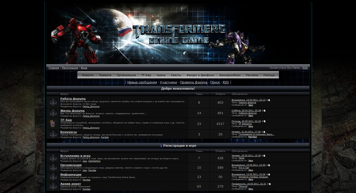Image resolution: width=356 pixels, height=193 pixels.
Task: Go to last post icon in Работа форума row
Action: point(268,100)
